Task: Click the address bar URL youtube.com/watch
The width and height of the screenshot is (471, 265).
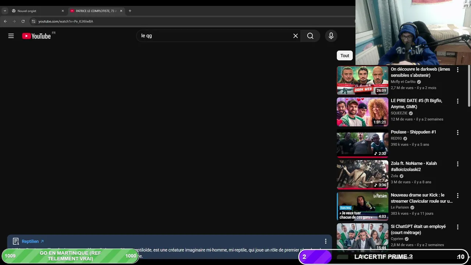Action: [x=66, y=21]
